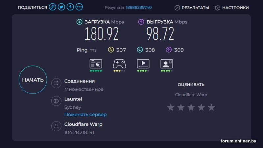Open НАСТРОЙКИ settings
The width and height of the screenshot is (263, 148).
point(232,8)
